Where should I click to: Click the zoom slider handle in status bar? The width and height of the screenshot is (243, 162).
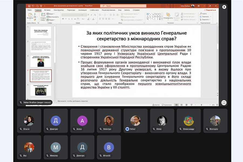(x=201, y=105)
